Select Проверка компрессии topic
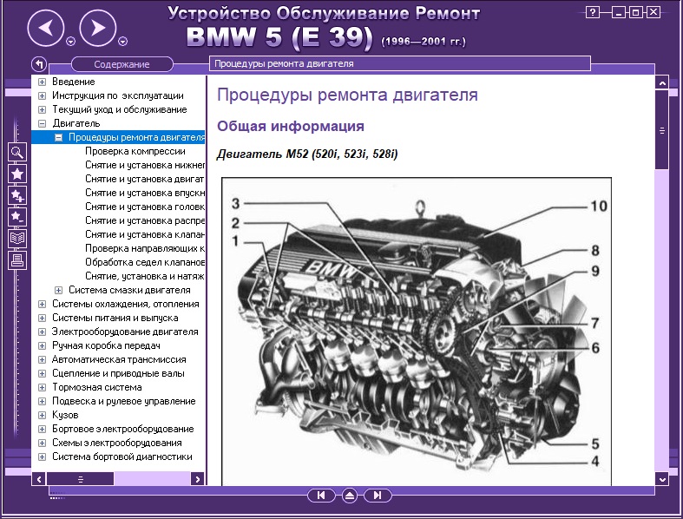 point(135,151)
